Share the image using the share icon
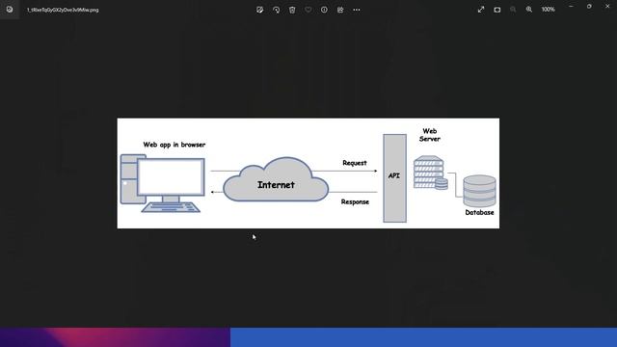The width and height of the screenshot is (617, 347). click(x=340, y=10)
